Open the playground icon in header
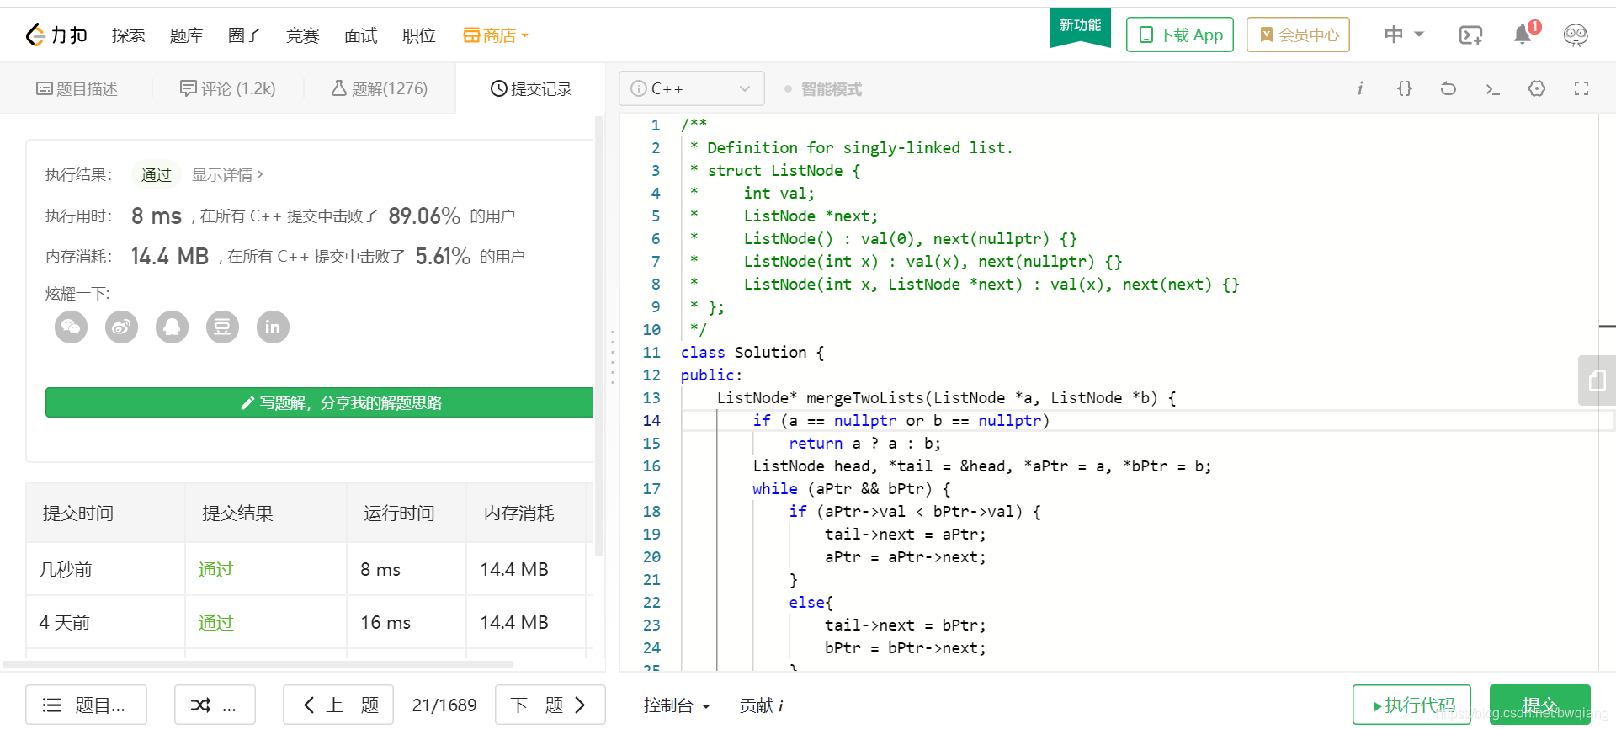Image resolution: width=1616 pixels, height=729 pixels. 1470,35
